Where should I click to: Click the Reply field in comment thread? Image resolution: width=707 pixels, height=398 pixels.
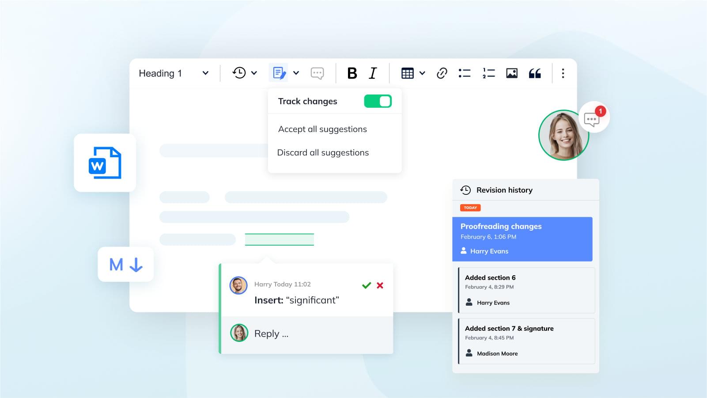pos(307,334)
